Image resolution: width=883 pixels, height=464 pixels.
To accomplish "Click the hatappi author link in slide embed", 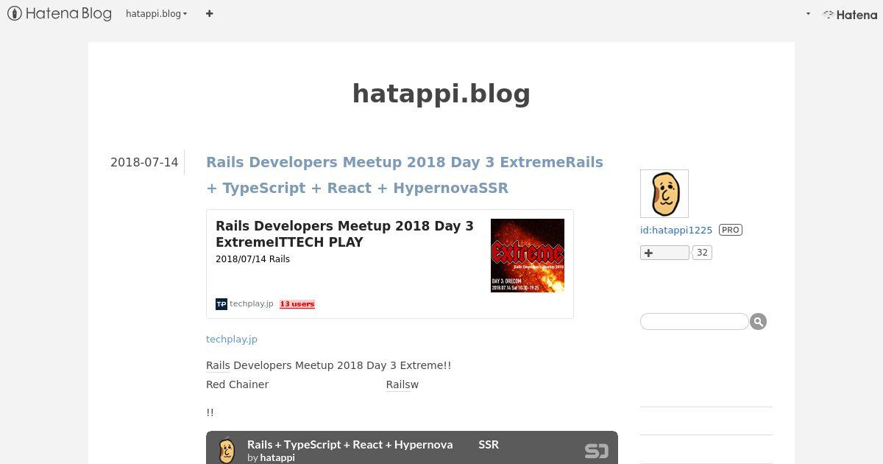I will click(x=277, y=457).
